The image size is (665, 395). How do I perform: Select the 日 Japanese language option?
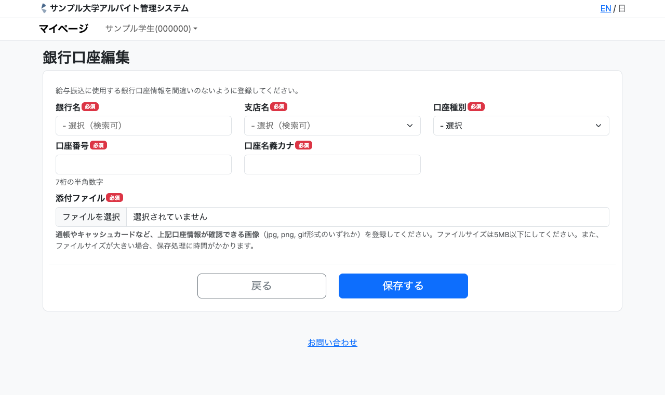621,8
